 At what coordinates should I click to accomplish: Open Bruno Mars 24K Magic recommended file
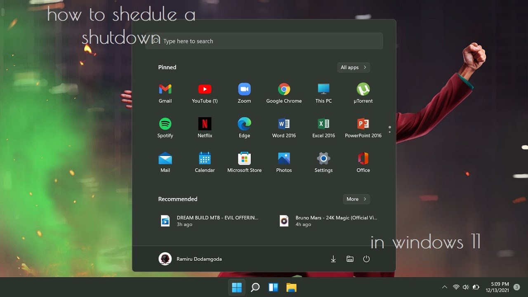point(328,221)
